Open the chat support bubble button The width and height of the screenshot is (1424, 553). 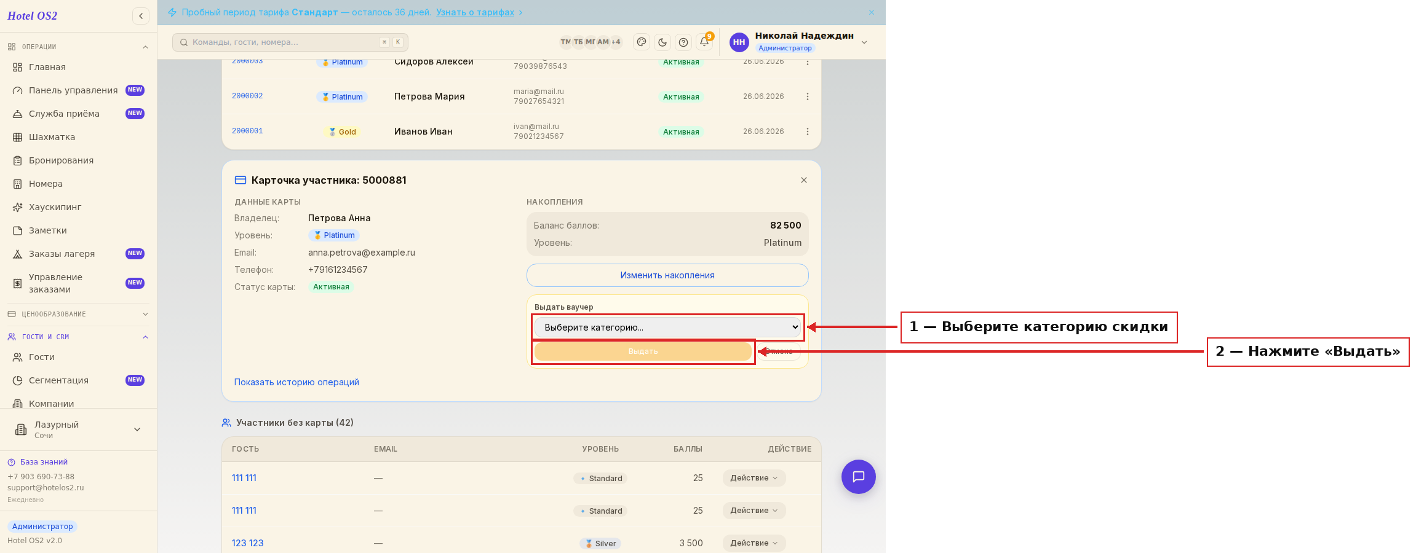(859, 477)
